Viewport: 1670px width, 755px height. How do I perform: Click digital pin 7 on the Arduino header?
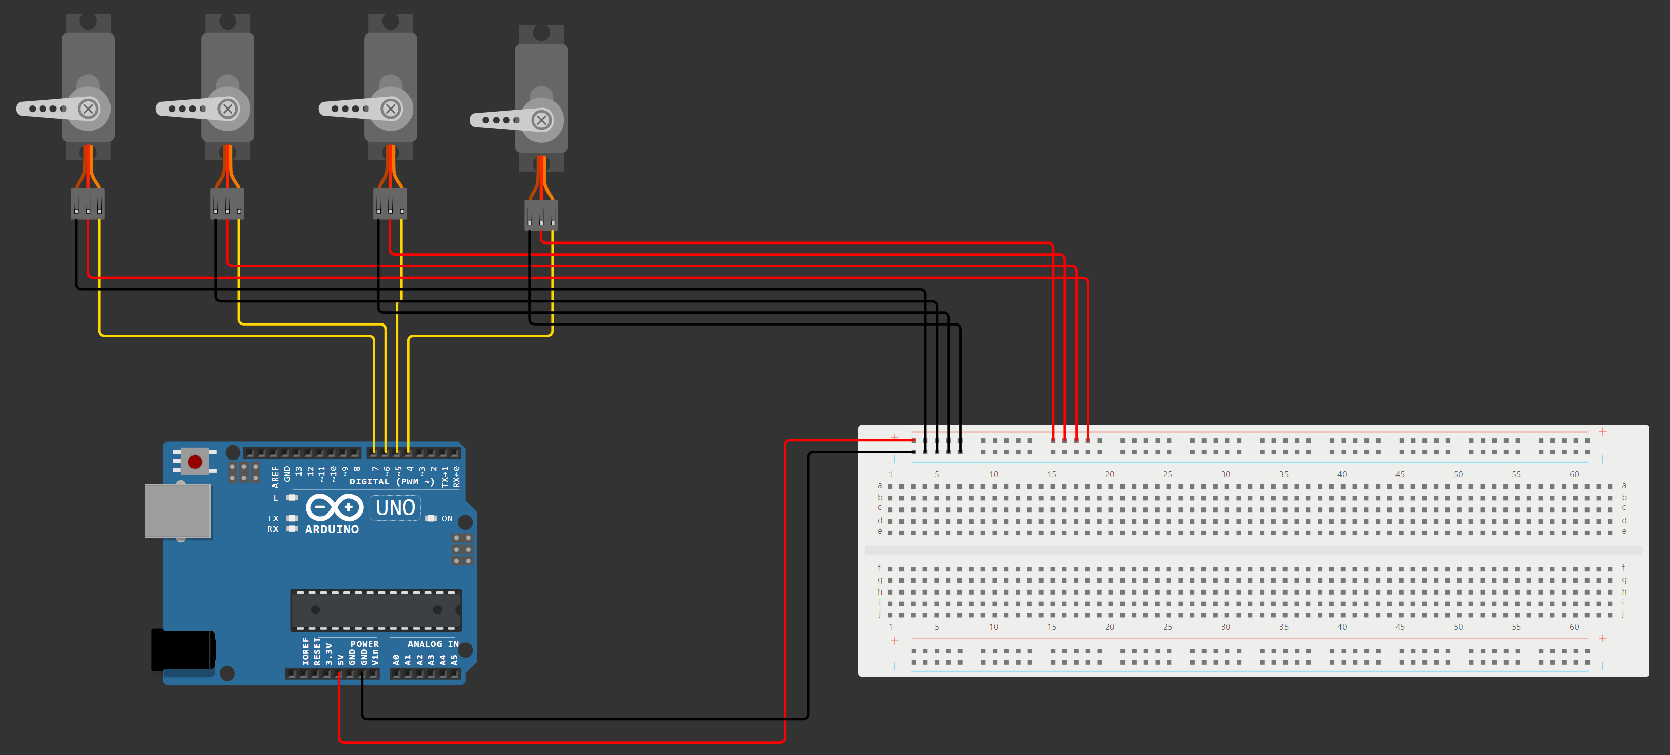pyautogui.click(x=374, y=452)
